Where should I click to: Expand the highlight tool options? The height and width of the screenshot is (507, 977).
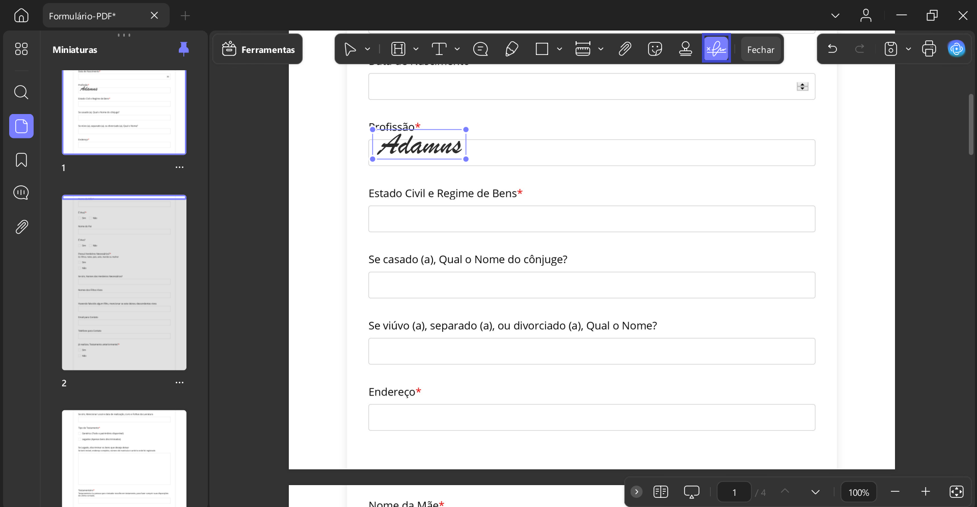tap(416, 49)
